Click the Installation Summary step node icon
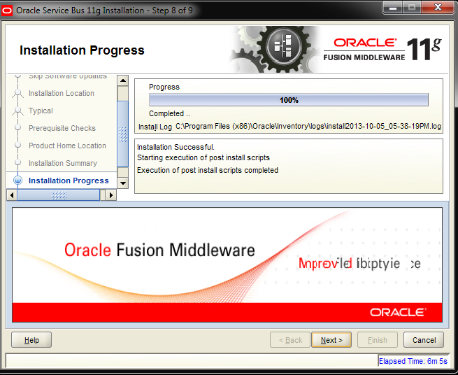This screenshot has width=458, height=375. (x=17, y=162)
